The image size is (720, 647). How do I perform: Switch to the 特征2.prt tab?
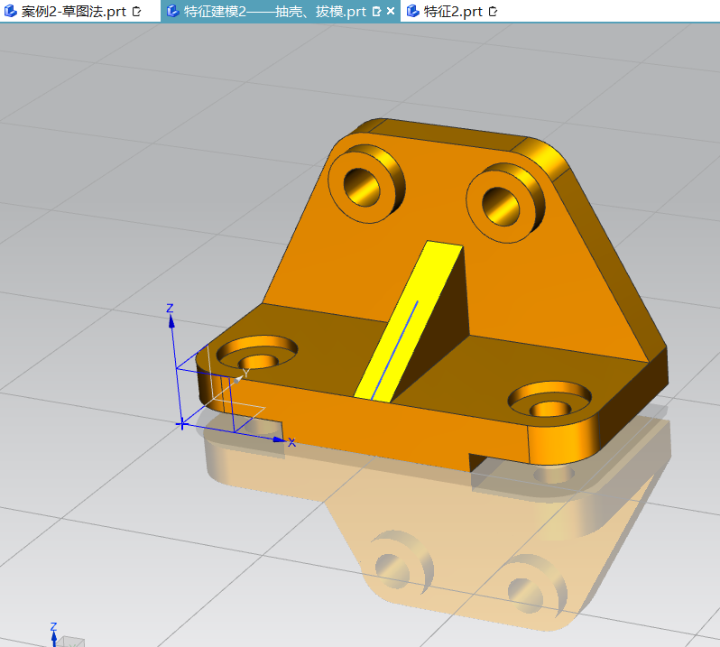click(453, 11)
